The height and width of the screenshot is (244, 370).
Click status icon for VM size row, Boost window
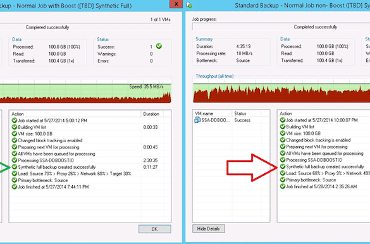15,133
